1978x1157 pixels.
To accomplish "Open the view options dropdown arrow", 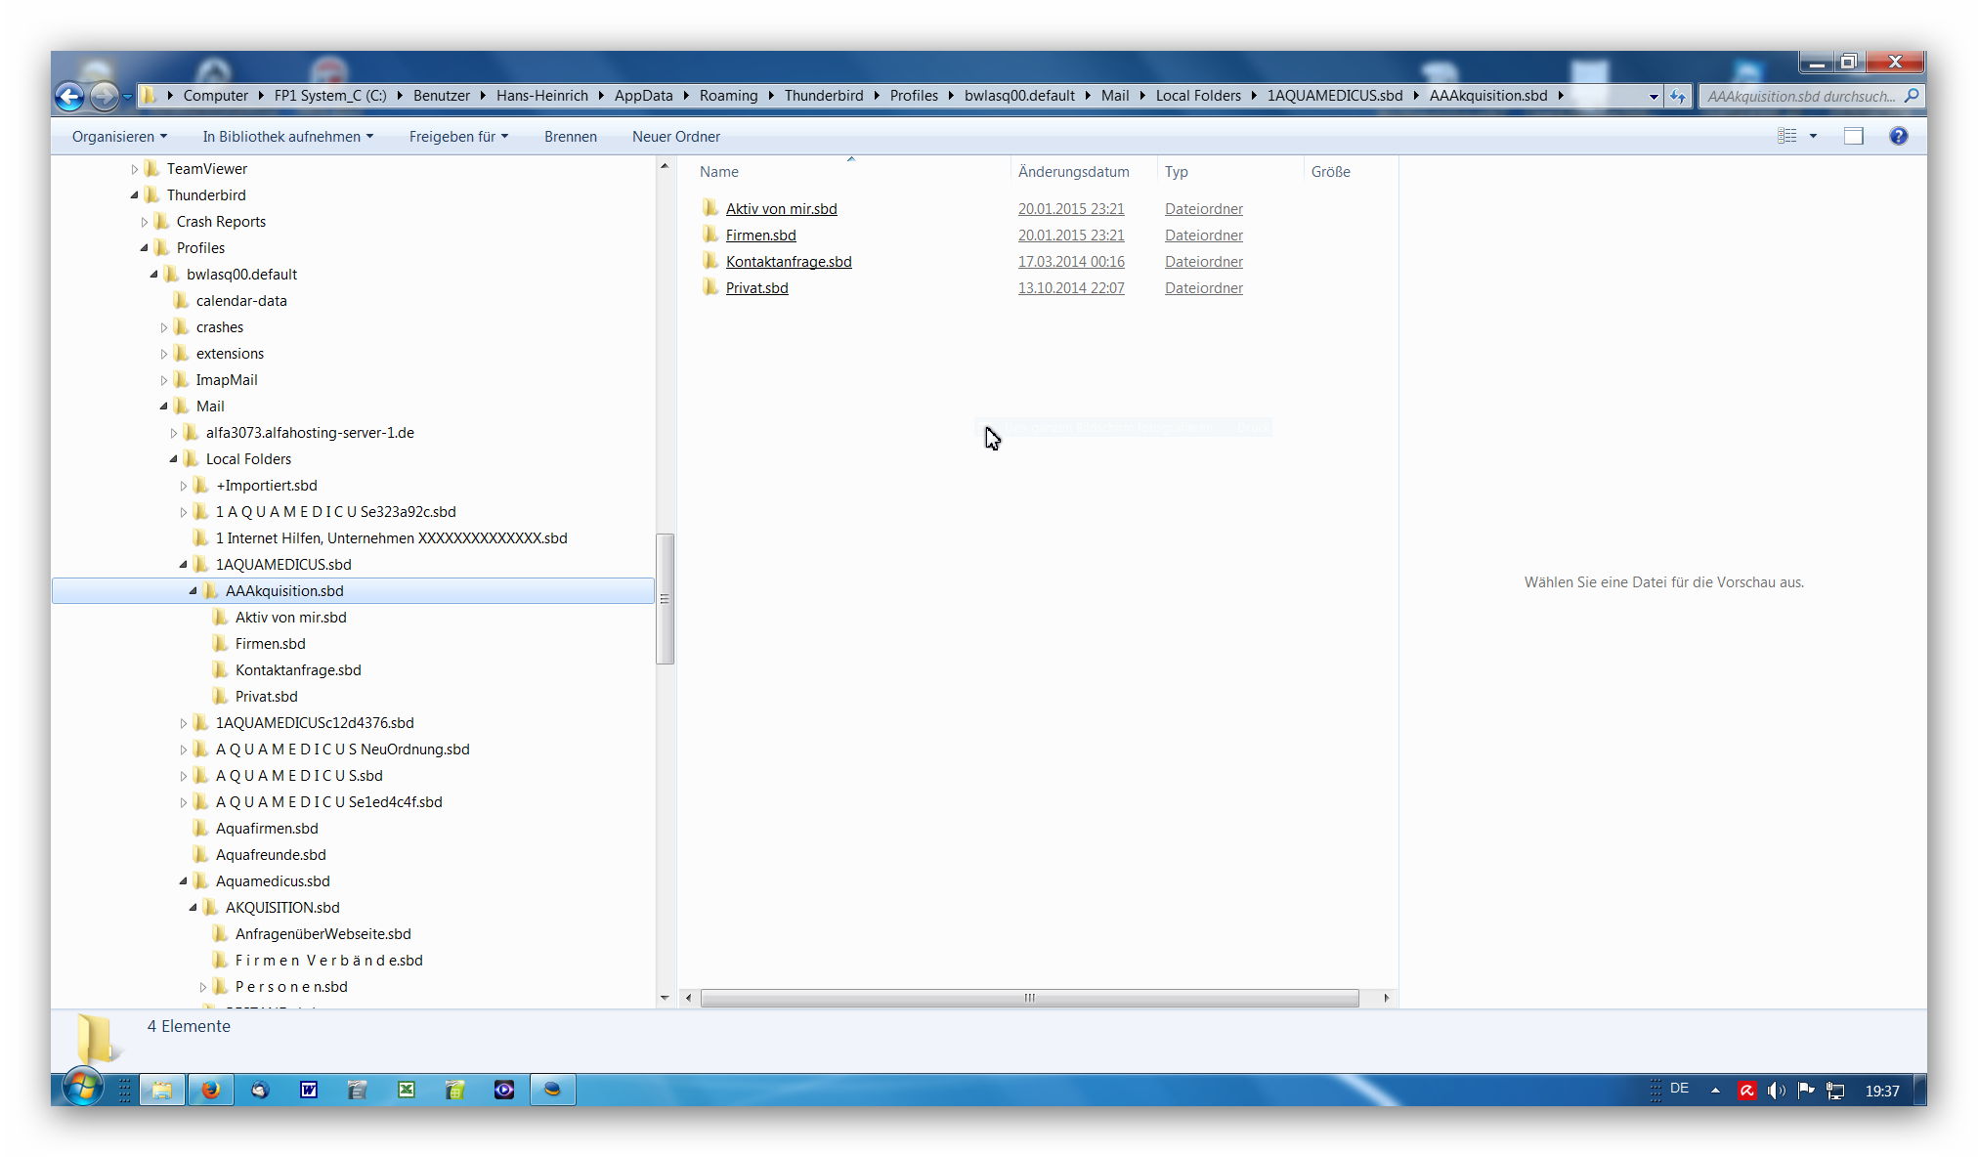I will [x=1813, y=136].
